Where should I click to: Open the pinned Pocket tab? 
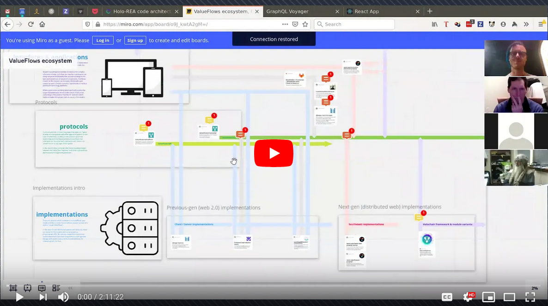(x=95, y=11)
